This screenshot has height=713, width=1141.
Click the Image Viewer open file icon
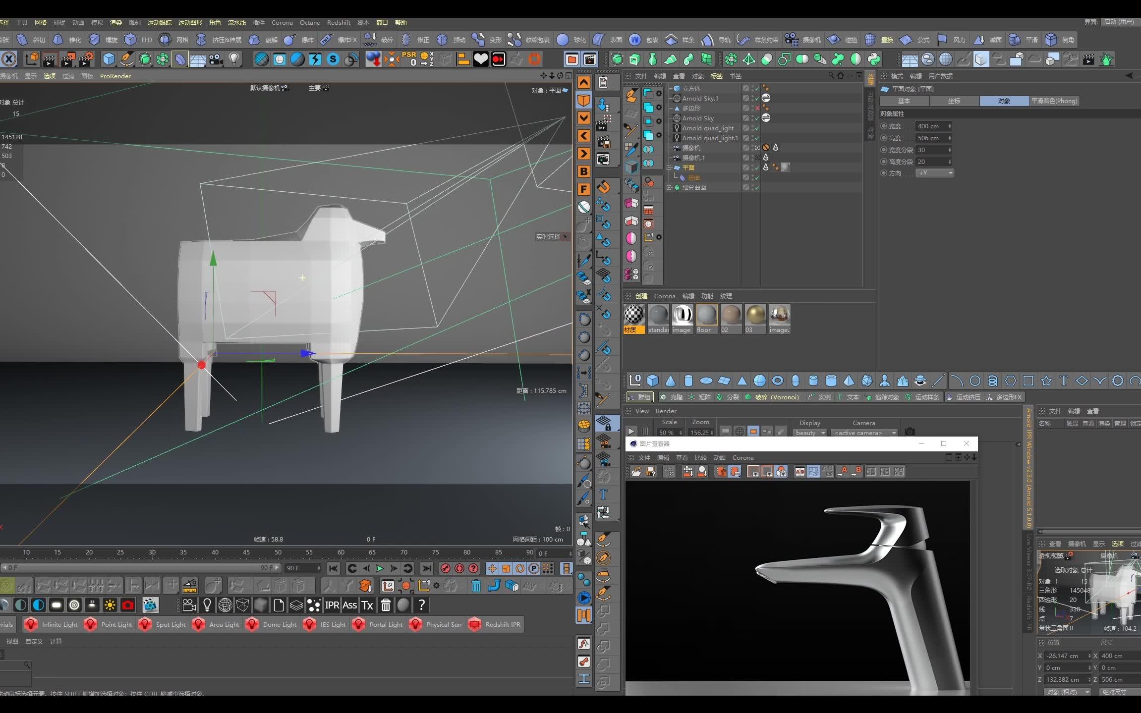pyautogui.click(x=636, y=472)
